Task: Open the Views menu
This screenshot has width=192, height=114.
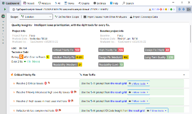Action: (x=69, y=3)
